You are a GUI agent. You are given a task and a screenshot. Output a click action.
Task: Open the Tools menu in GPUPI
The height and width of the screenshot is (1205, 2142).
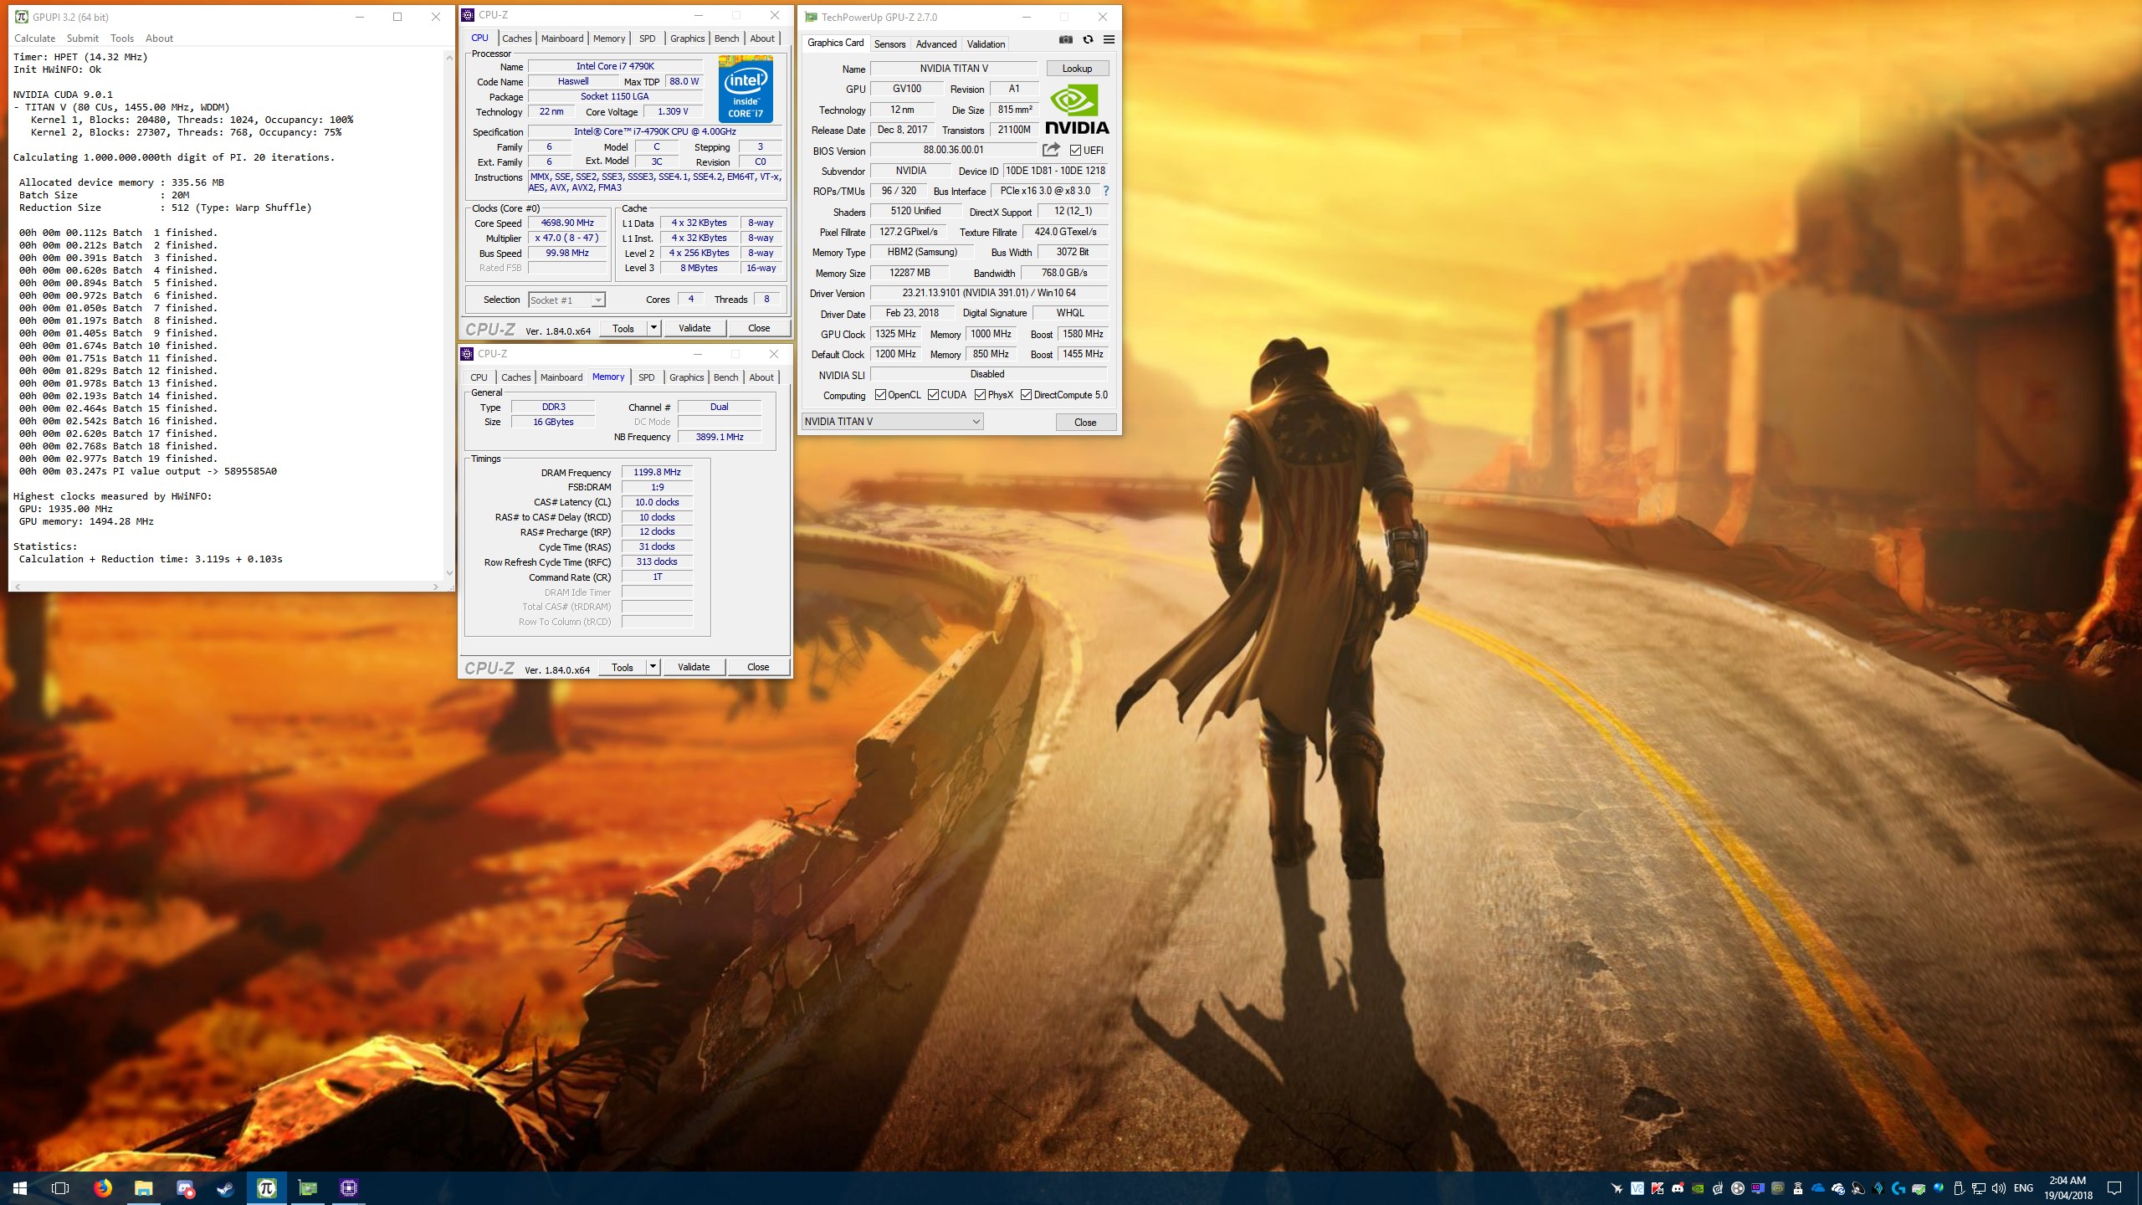pyautogui.click(x=122, y=38)
